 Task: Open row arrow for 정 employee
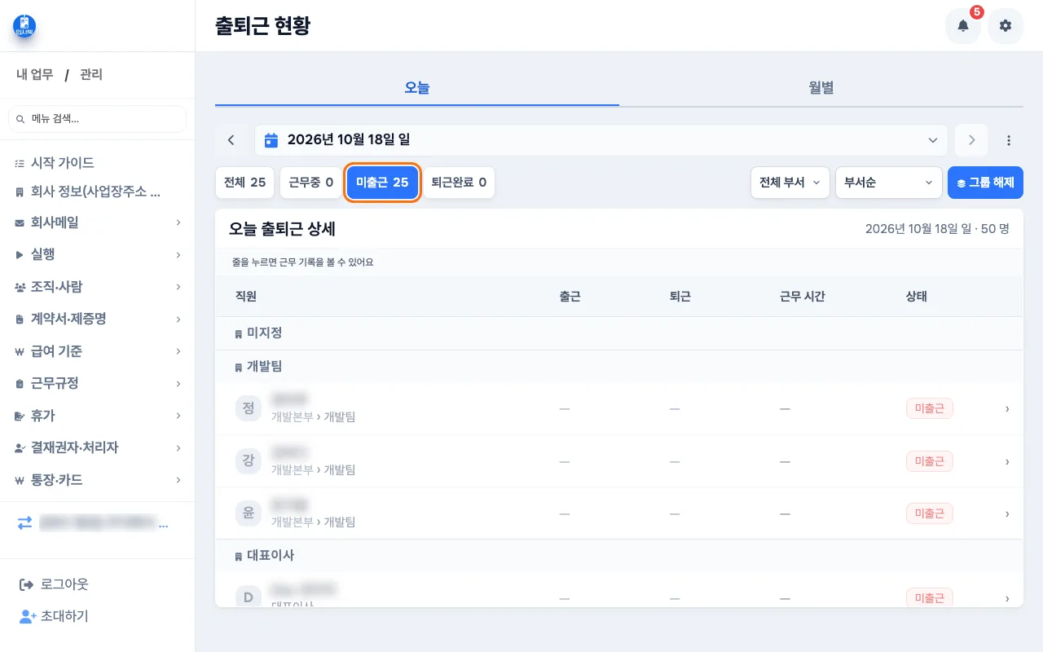click(x=1007, y=408)
